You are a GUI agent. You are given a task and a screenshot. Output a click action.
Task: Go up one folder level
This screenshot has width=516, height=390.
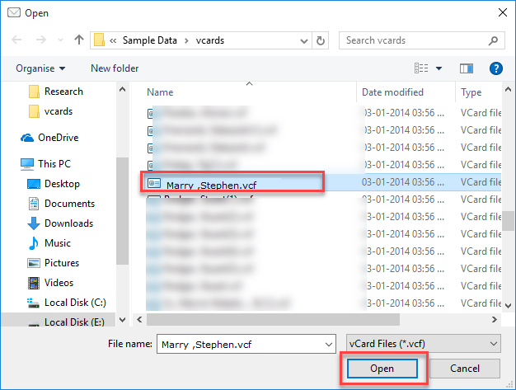78,40
